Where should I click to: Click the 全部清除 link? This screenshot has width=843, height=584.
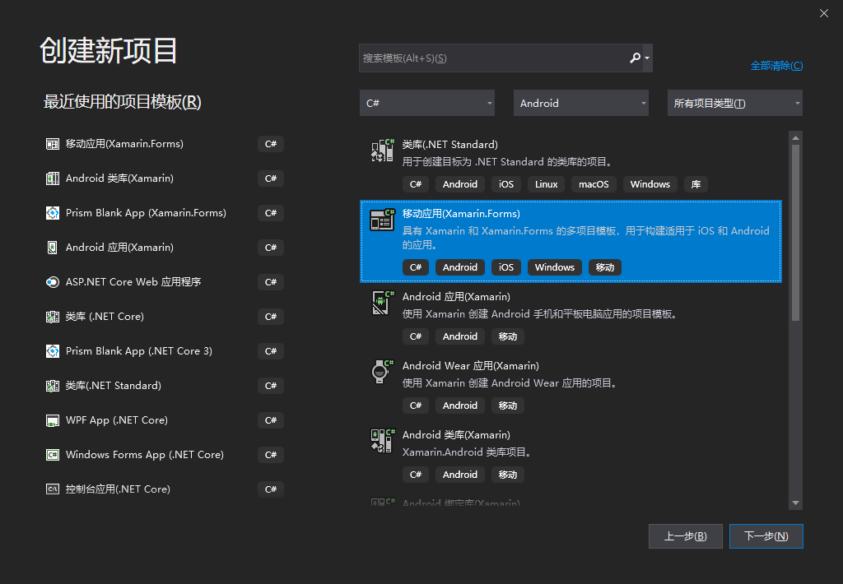pyautogui.click(x=776, y=66)
